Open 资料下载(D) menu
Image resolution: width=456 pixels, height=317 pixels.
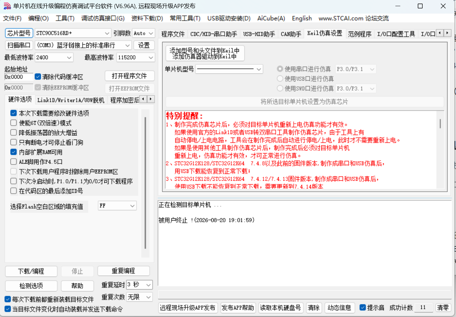click(x=147, y=18)
